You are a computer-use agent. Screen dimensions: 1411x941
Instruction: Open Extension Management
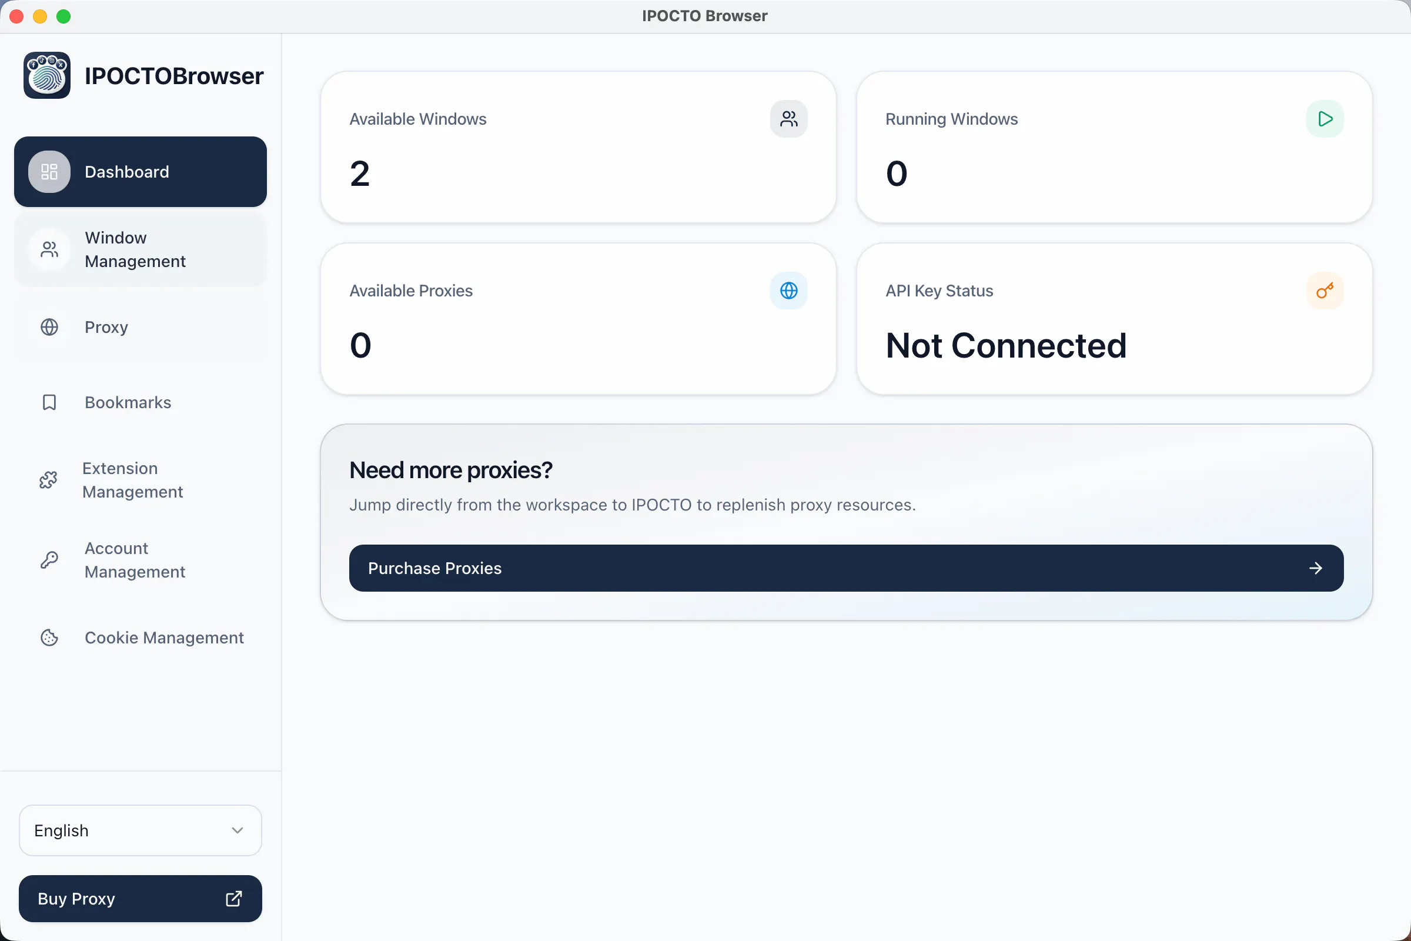coord(141,479)
